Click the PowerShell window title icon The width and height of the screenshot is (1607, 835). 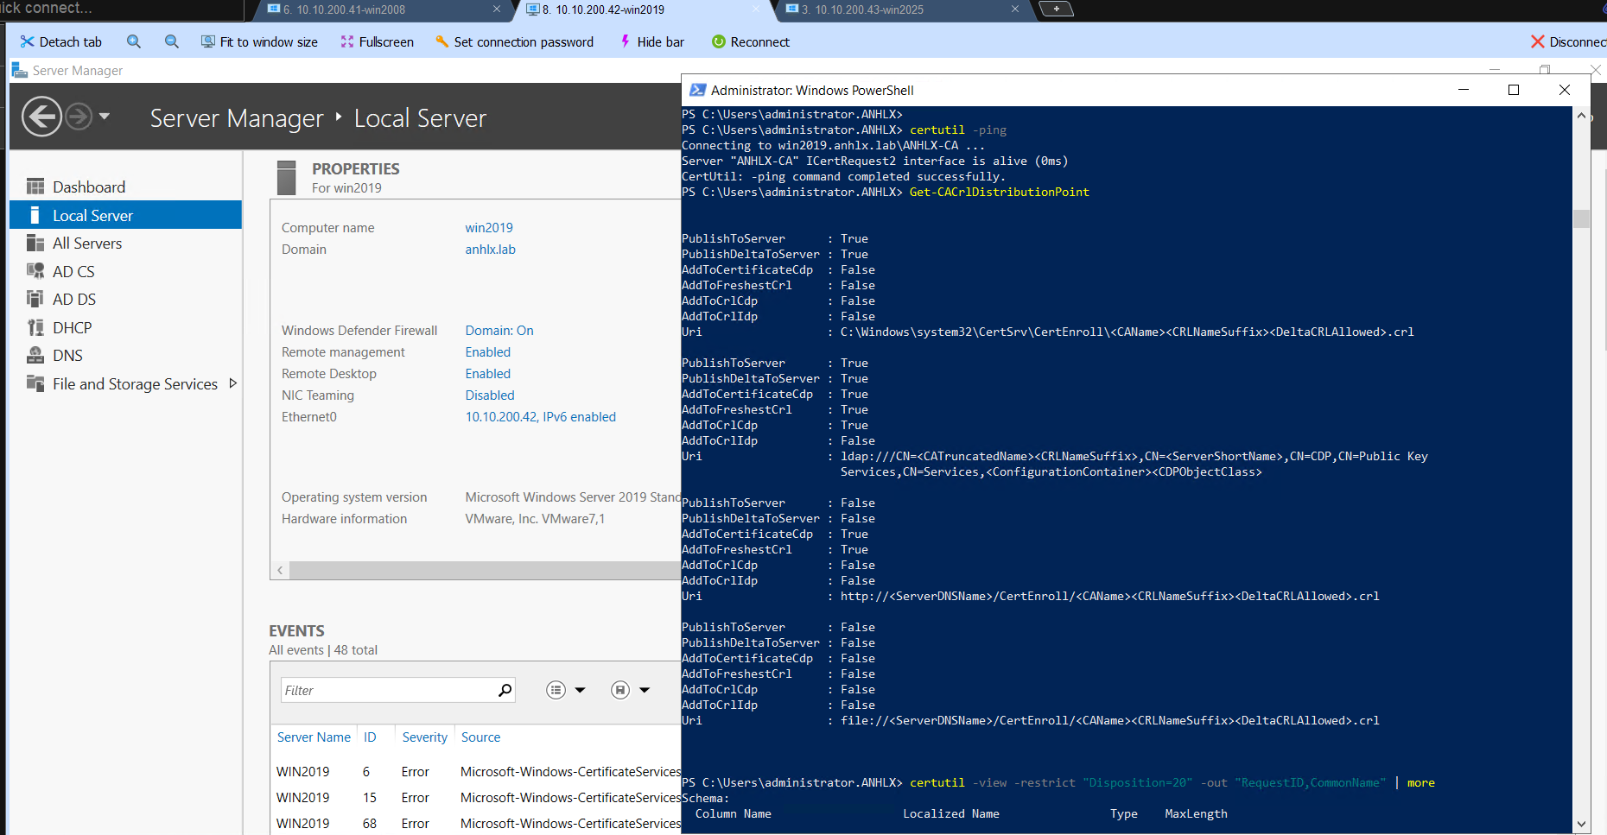click(x=697, y=90)
